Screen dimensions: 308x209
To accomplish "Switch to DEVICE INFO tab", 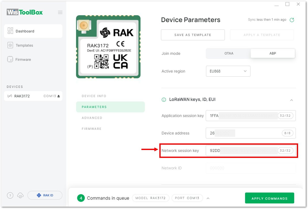I will point(94,96).
